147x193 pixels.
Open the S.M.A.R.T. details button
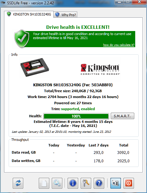tap(122, 116)
